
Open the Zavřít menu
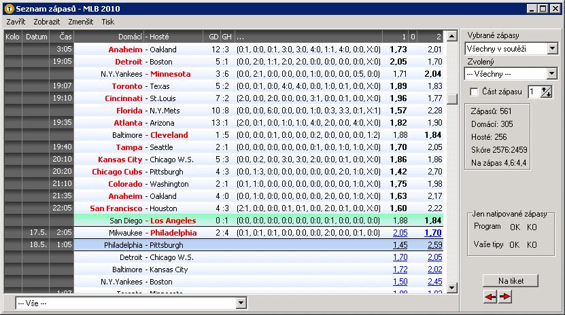point(16,22)
